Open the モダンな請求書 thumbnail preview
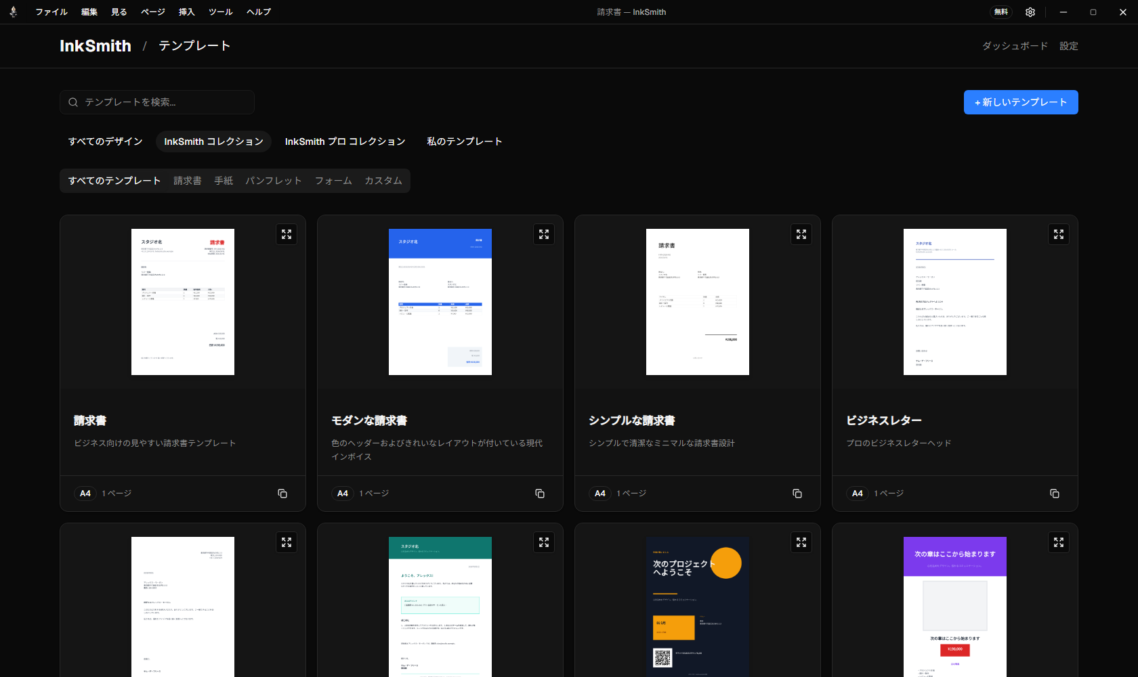 tap(440, 302)
